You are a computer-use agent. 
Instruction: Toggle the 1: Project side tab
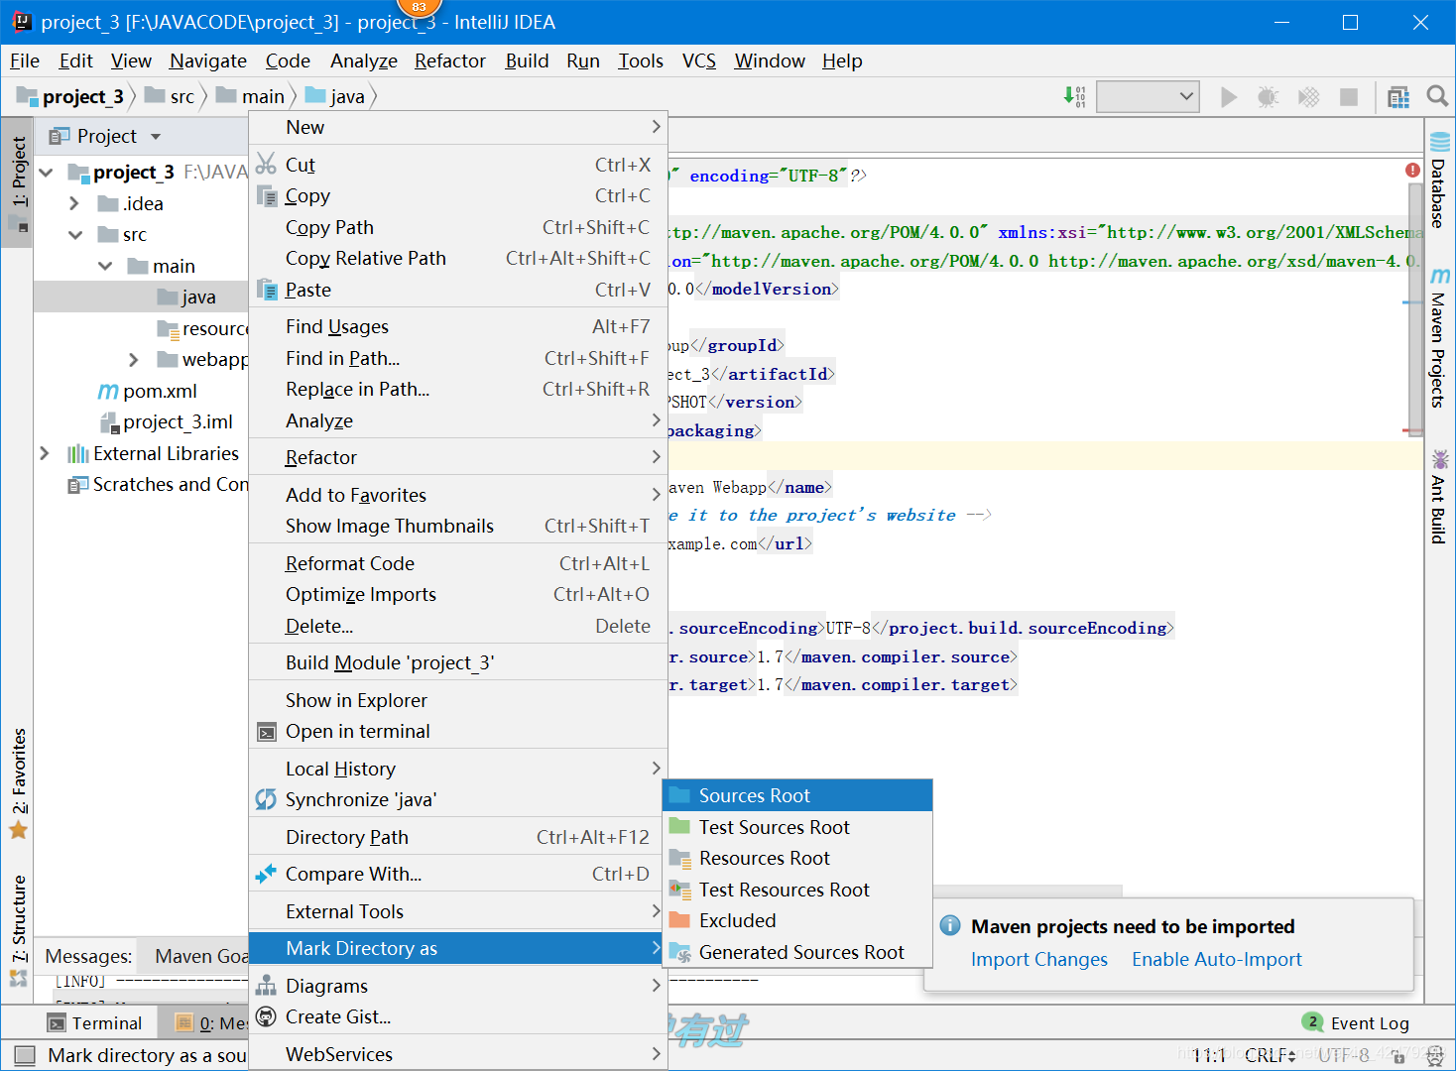pos(18,180)
